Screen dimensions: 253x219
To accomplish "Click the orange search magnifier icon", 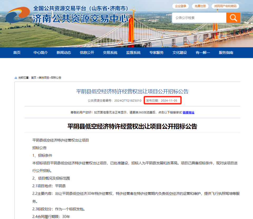I will [x=233, y=18].
